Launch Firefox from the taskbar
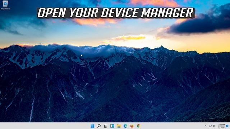This screenshot has height=129, width=230. coord(132,126)
